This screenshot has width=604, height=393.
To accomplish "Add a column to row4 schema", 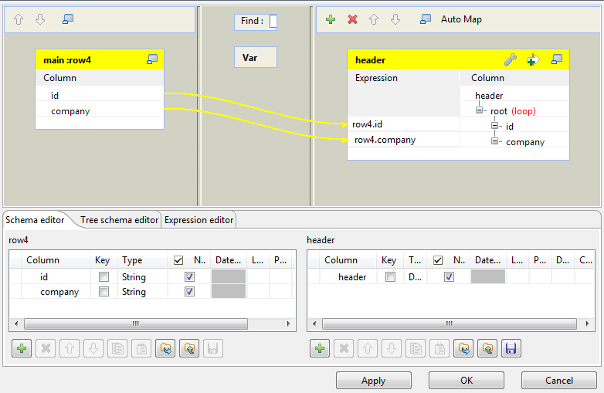I will pyautogui.click(x=22, y=349).
